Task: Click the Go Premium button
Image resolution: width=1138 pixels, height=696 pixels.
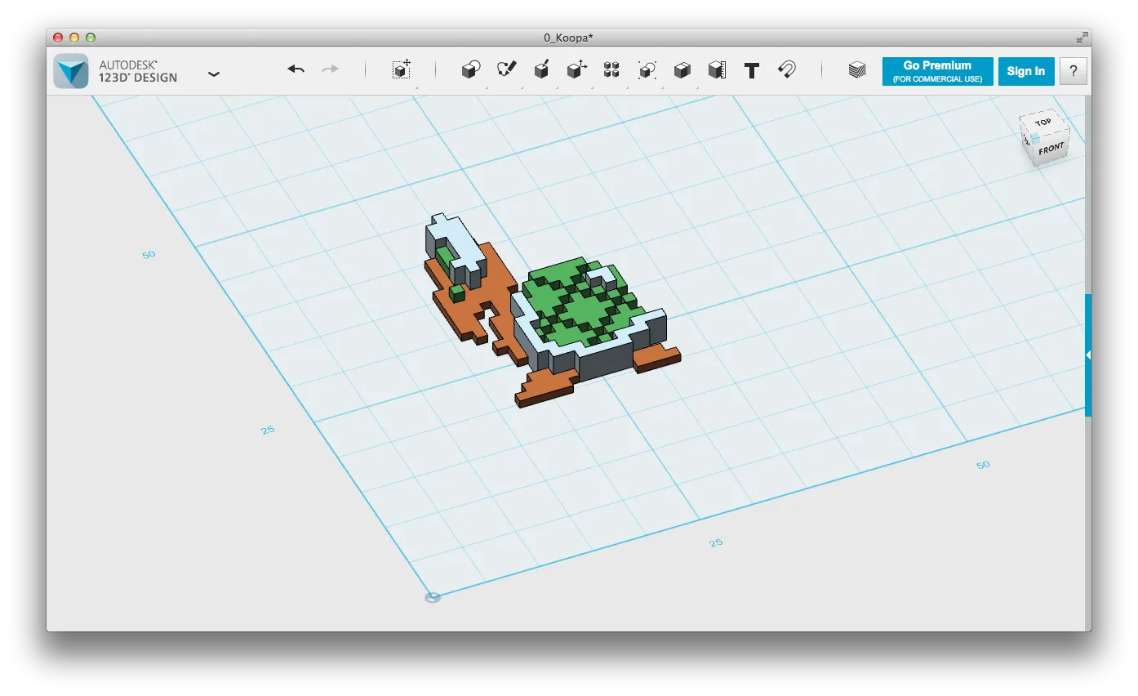Action: [937, 71]
